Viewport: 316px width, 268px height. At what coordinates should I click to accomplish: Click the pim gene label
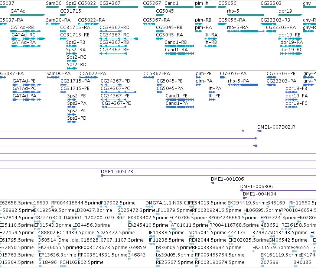coord(199,3)
